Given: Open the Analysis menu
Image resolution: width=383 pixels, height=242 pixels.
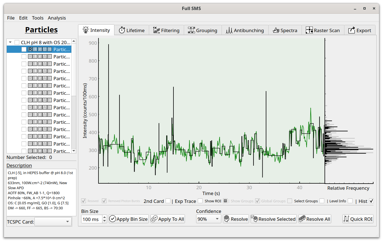Looking at the screenshot, I should pyautogui.click(x=57, y=18).
